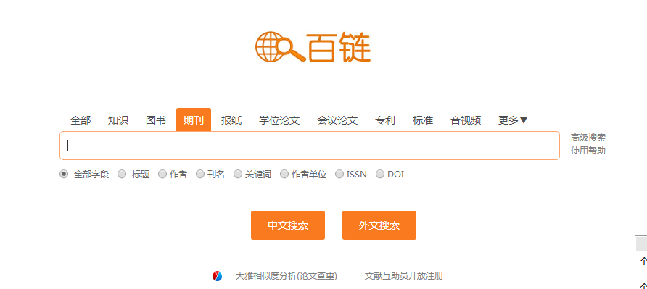Click the 中文搜索 button
647x289 pixels.
coord(288,225)
